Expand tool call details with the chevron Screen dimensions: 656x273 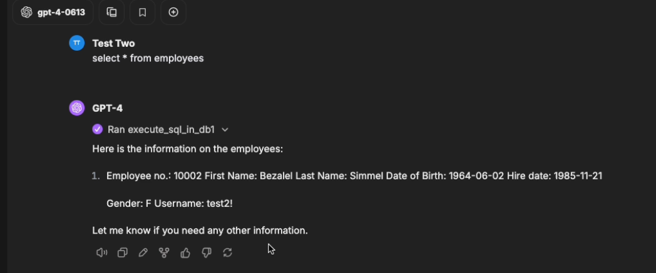point(225,129)
